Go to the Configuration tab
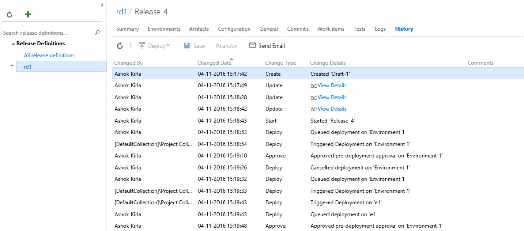Viewport: 524px width, 231px height. (x=234, y=29)
